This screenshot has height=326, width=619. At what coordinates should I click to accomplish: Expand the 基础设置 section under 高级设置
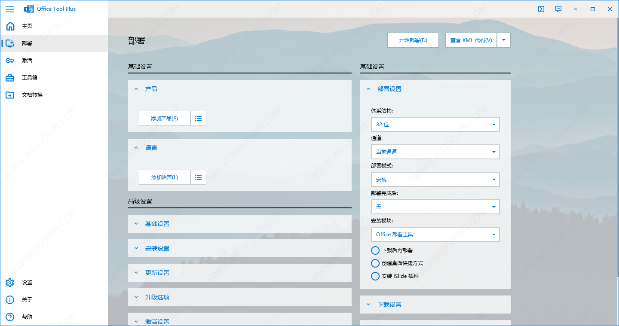click(x=240, y=224)
